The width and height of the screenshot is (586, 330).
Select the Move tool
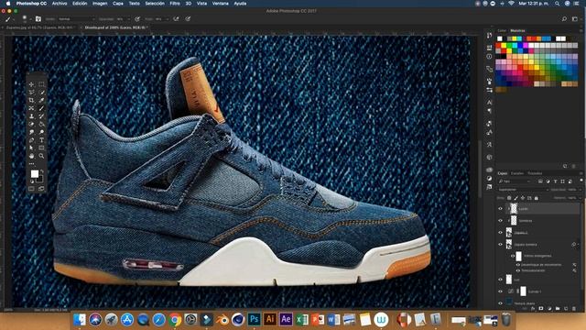(31, 84)
